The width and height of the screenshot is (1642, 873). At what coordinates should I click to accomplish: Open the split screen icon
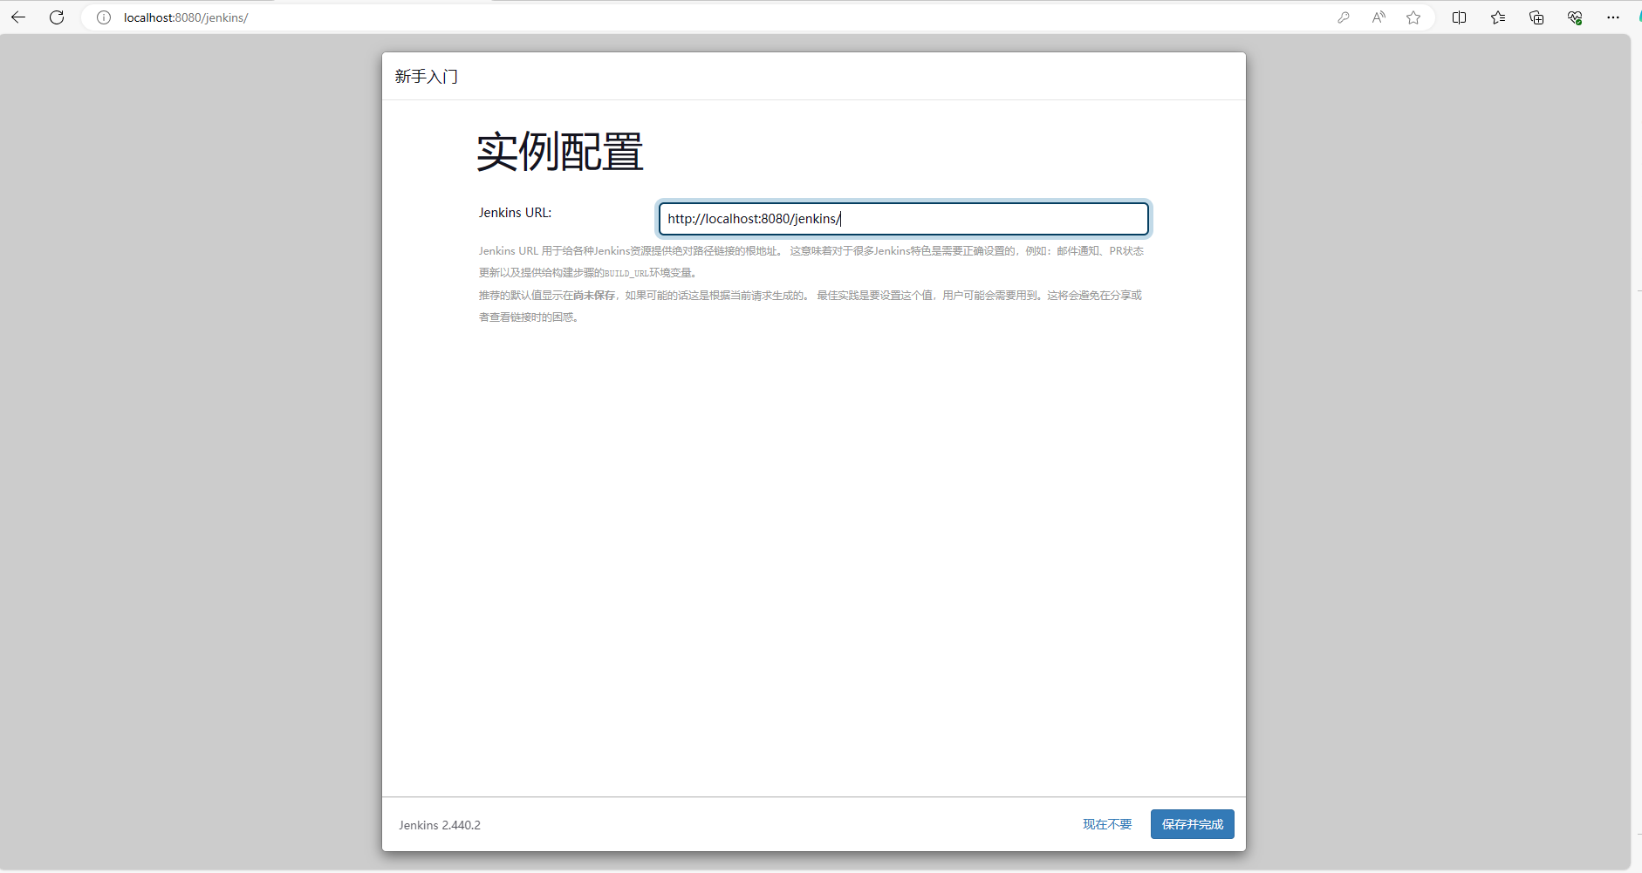click(1459, 17)
